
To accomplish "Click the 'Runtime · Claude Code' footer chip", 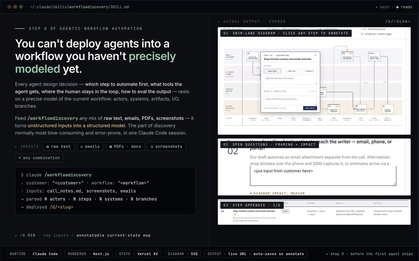I will [34, 254].
